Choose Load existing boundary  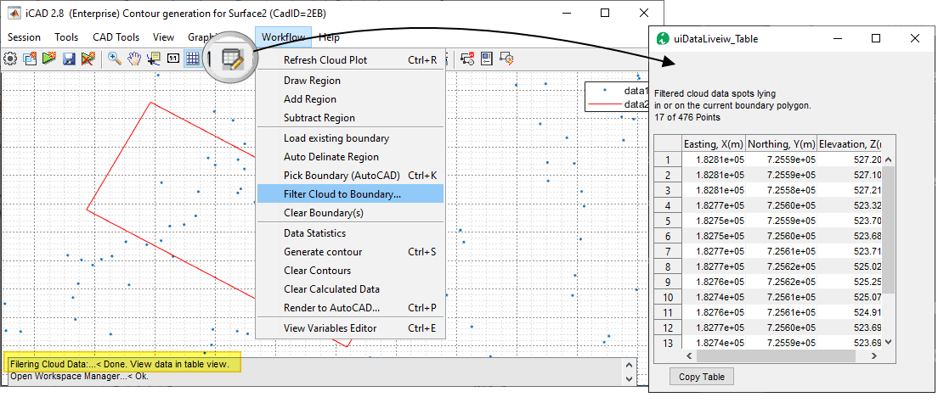click(x=351, y=138)
